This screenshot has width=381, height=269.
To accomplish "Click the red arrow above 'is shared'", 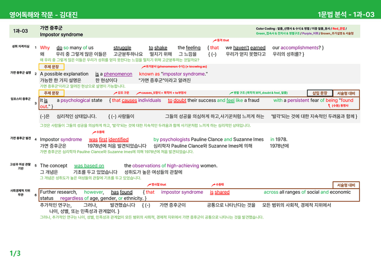I will 213,185.
